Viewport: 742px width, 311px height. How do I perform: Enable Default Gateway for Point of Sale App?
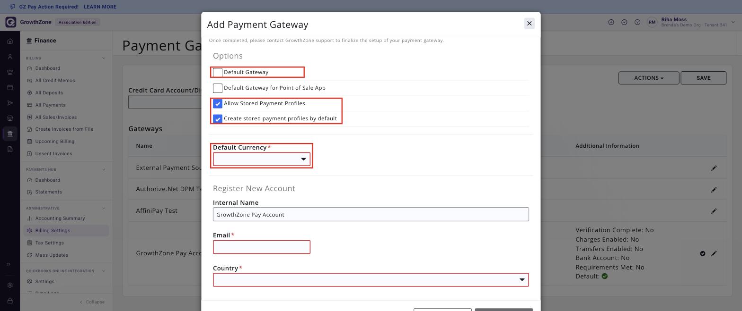tap(218, 88)
